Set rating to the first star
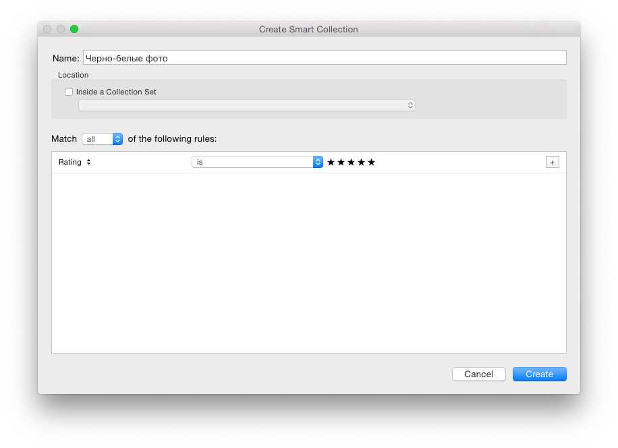 pos(331,163)
